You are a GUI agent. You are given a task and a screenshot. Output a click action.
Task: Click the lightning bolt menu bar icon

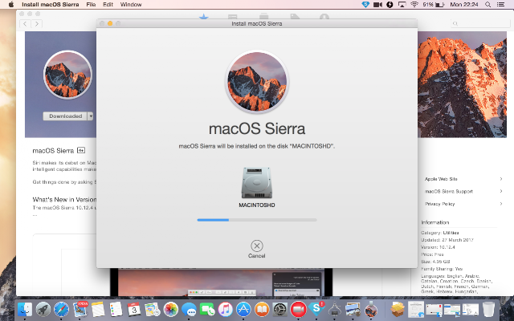pos(390,5)
